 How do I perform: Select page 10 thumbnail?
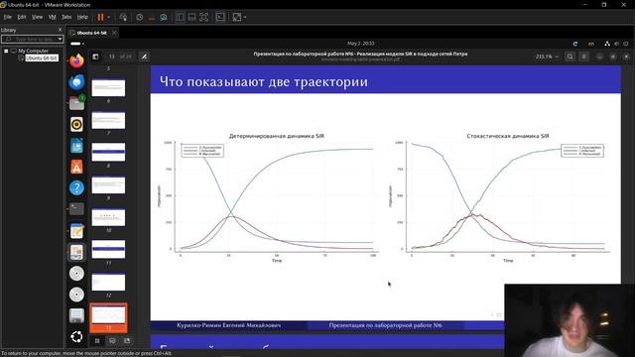point(108,217)
